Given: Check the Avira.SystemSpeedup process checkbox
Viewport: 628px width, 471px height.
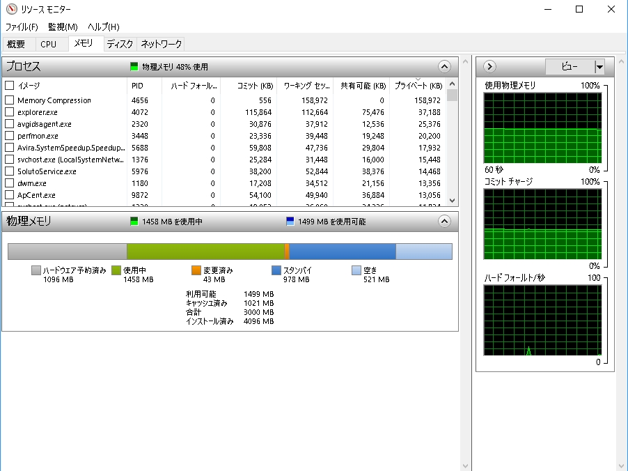Looking at the screenshot, I should 10,148.
